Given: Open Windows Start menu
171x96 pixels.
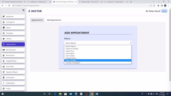Looking at the screenshot, I should pos(2,94).
